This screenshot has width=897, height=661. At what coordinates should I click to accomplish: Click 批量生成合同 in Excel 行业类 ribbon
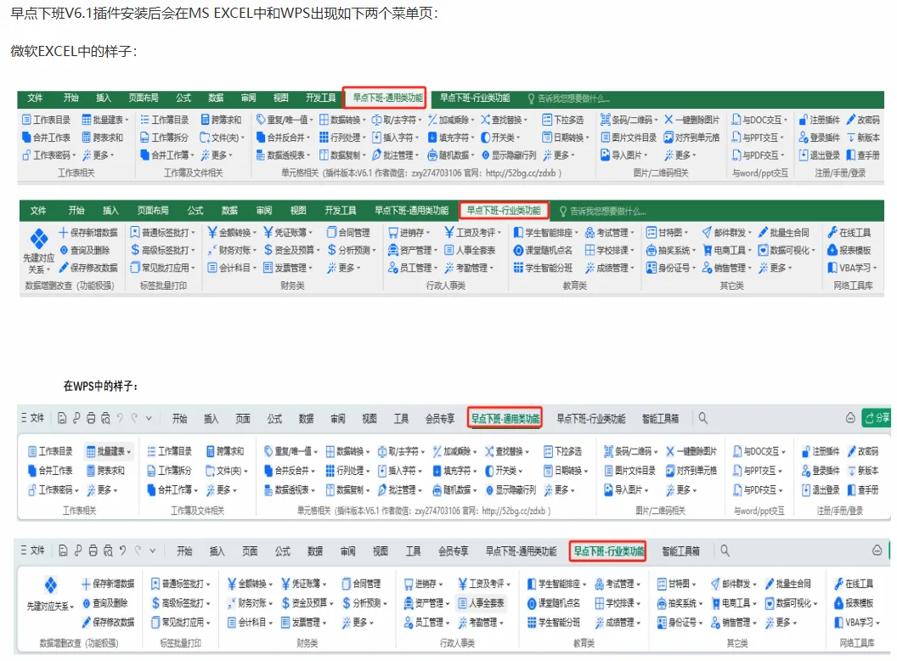point(784,232)
